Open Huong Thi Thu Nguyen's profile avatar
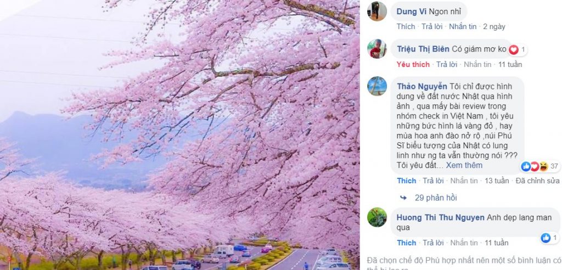The image size is (562, 270). (x=376, y=217)
